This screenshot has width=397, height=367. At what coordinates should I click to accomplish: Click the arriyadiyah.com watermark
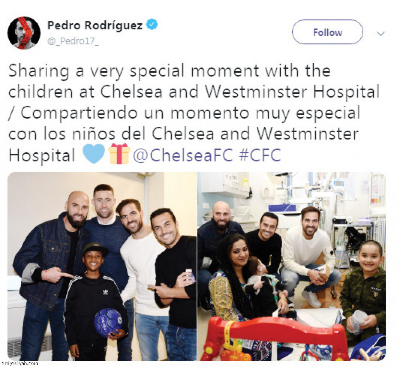19,364
